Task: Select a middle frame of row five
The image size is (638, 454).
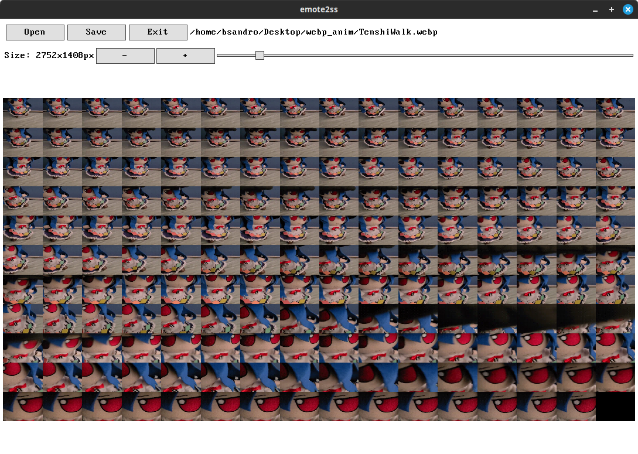Action: (x=299, y=231)
